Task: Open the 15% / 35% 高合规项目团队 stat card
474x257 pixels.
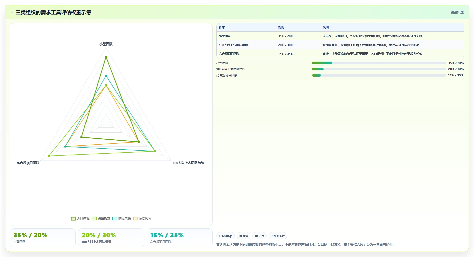Action: click(180, 238)
